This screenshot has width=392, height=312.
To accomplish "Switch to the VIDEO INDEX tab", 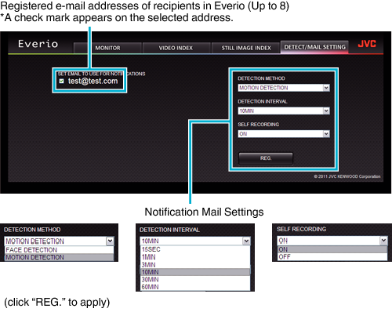I will coord(176,48).
